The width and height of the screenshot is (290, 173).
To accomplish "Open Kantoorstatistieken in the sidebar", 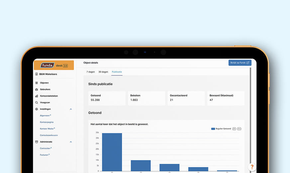I will pos(49,96).
